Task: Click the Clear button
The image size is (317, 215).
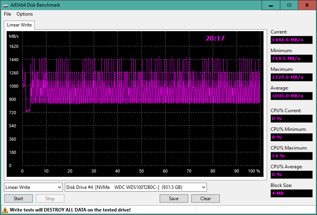Action: [x=205, y=199]
